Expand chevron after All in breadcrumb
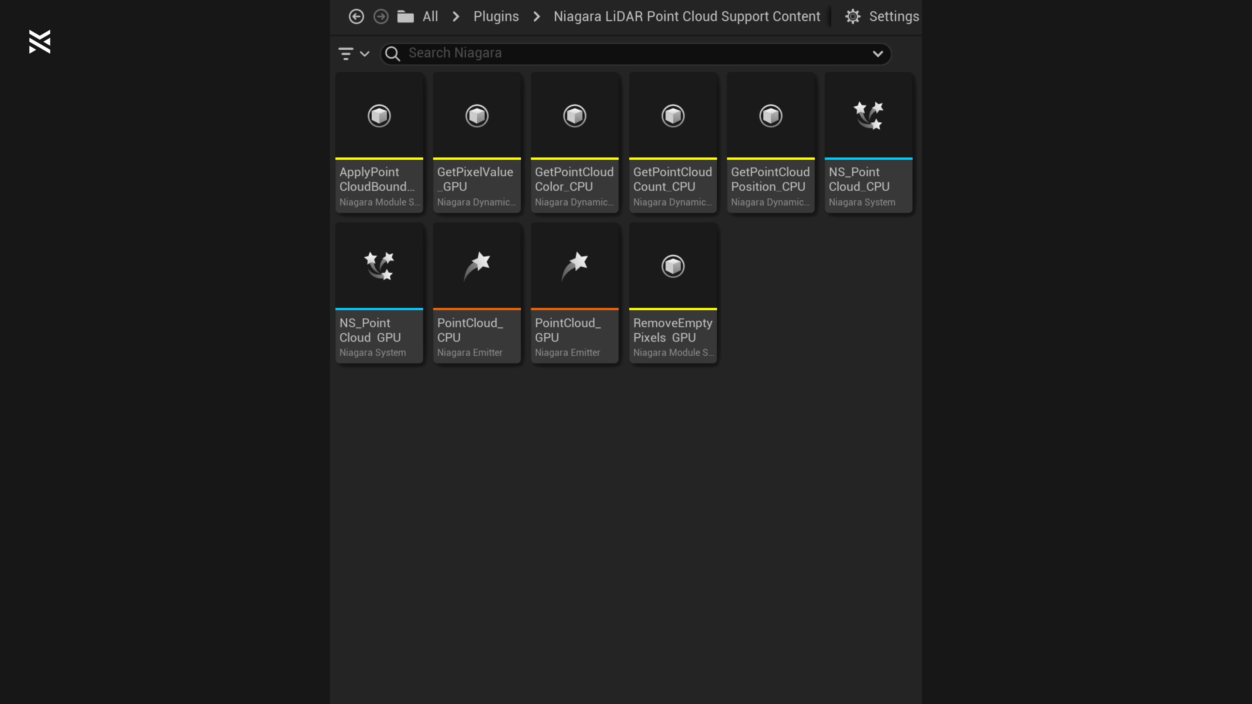The image size is (1252, 704). [x=456, y=17]
